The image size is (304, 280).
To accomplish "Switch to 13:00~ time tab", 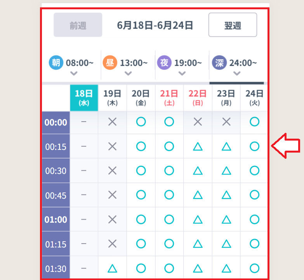I will 128,65.
